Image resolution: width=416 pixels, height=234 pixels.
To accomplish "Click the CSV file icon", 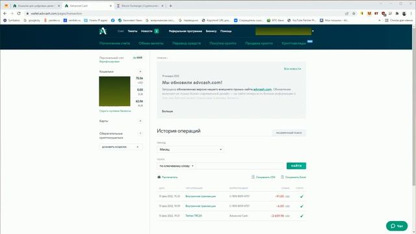I will [253, 177].
